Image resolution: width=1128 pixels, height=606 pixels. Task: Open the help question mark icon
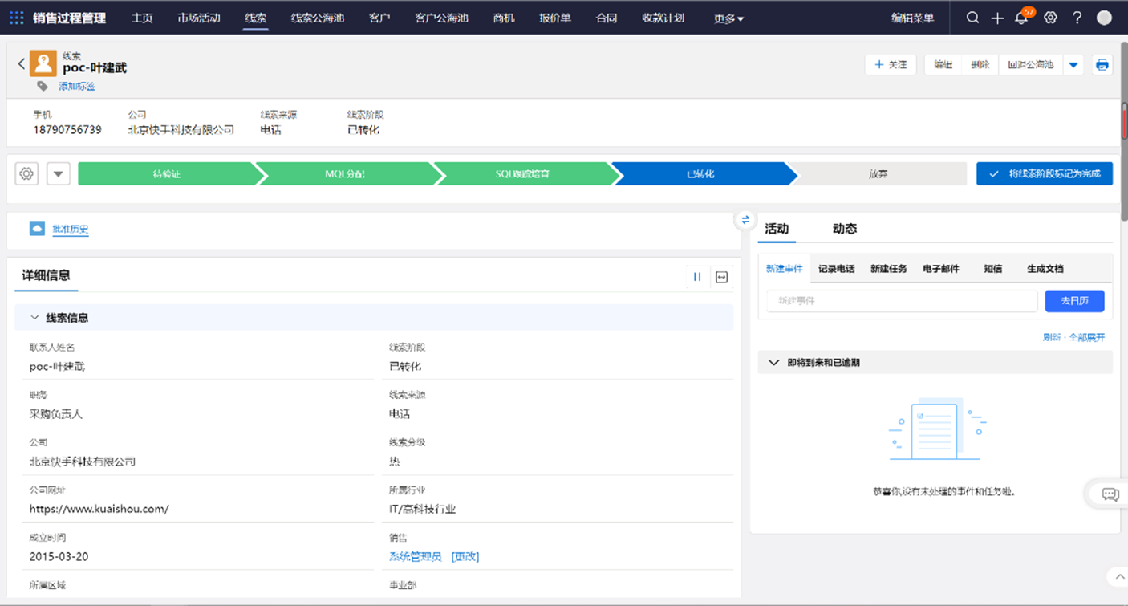(x=1077, y=18)
